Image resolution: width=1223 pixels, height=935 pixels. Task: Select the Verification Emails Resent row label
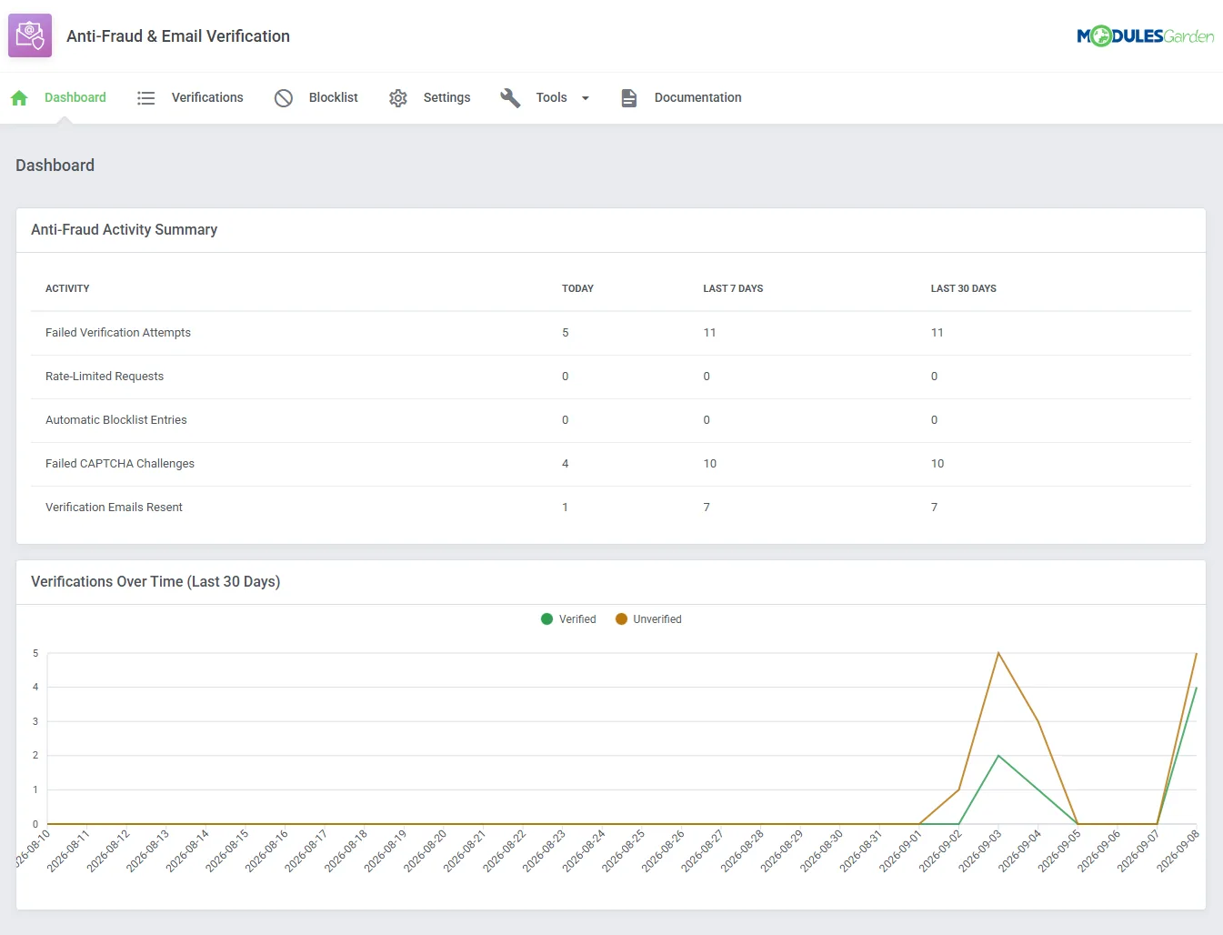pyautogui.click(x=114, y=508)
